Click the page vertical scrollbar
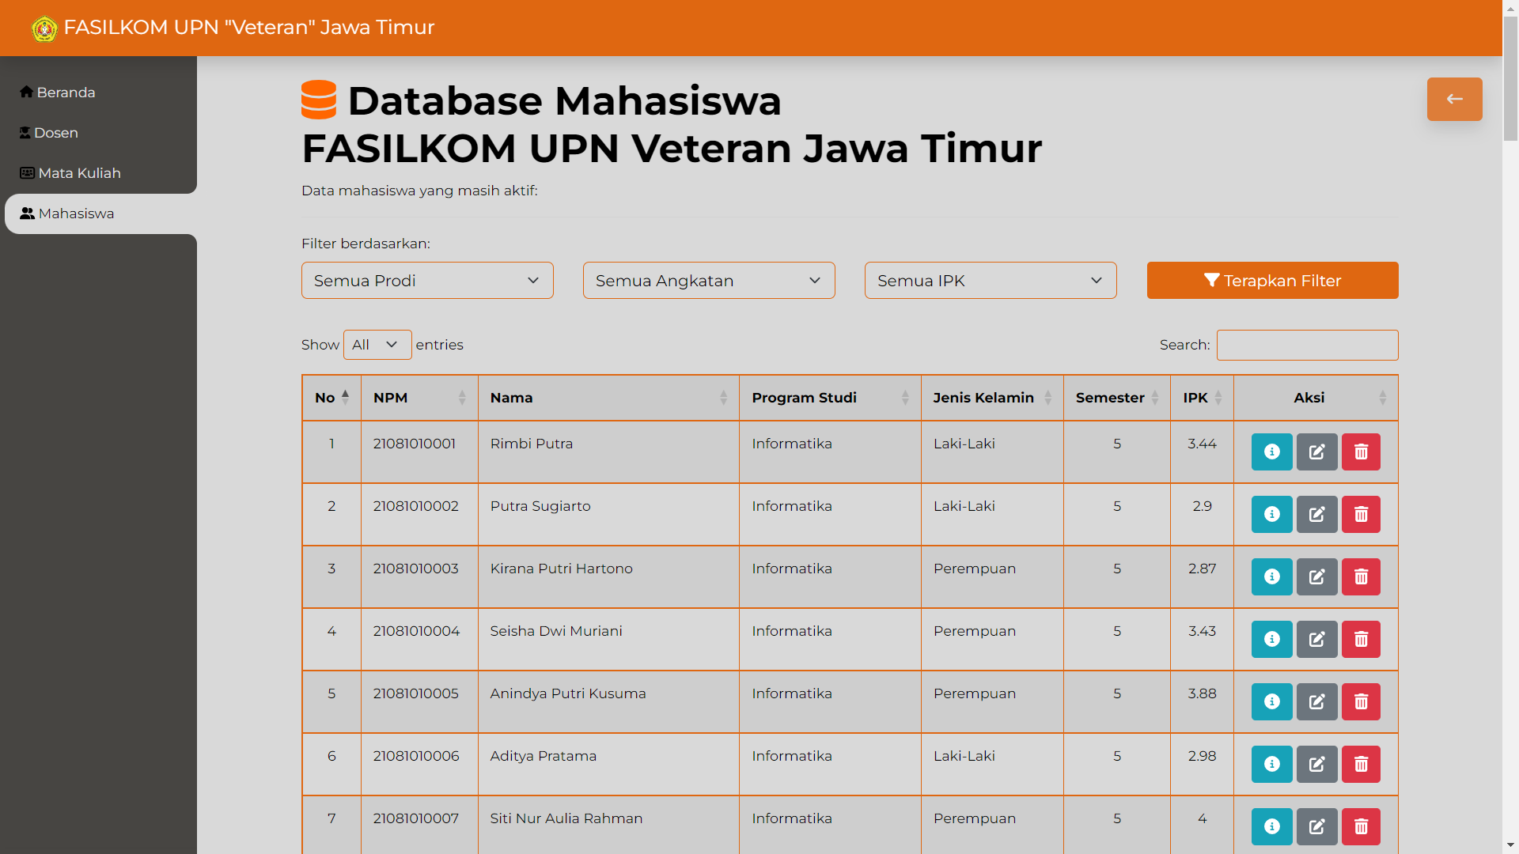 click(x=1510, y=77)
